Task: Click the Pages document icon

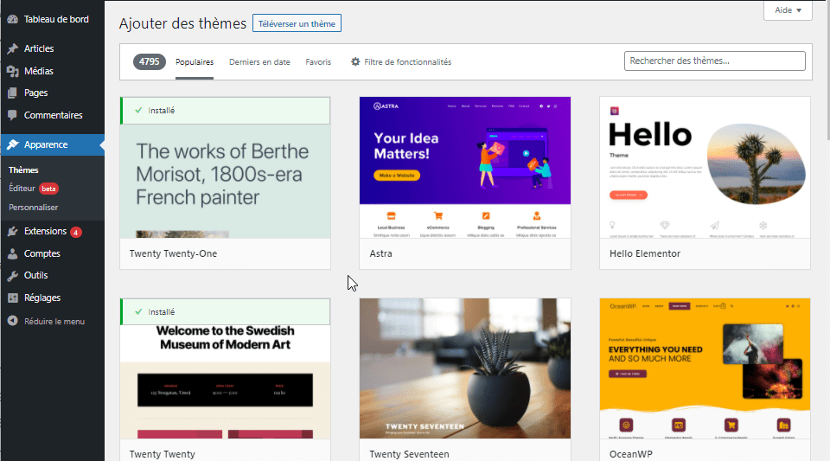Action: tap(13, 93)
